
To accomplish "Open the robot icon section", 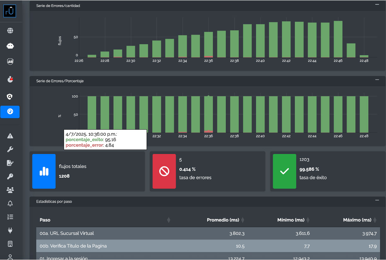I will [x=10, y=46].
